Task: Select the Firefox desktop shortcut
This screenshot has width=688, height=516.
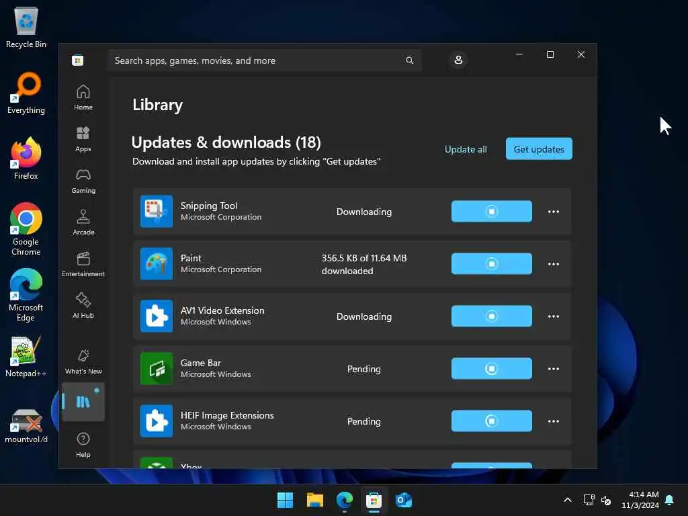Action: coord(26,159)
